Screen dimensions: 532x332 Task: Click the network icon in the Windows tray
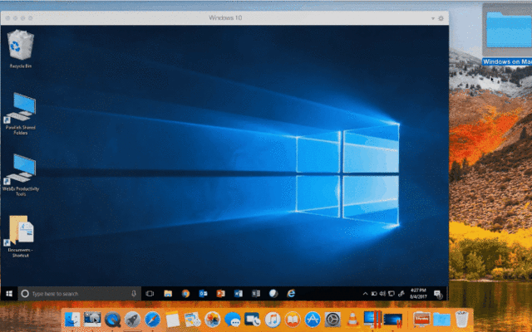click(392, 294)
